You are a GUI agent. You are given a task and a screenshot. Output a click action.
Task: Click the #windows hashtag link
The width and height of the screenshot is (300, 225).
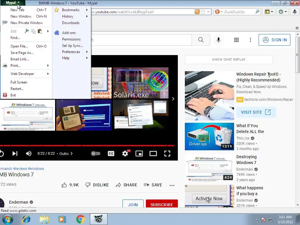pos(36,168)
